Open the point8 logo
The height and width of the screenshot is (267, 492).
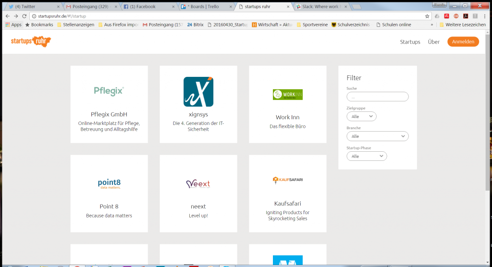[109, 183]
